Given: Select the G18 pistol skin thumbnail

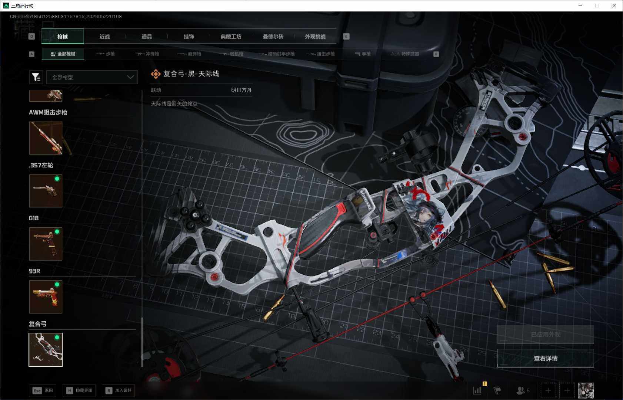Looking at the screenshot, I should tap(46, 244).
